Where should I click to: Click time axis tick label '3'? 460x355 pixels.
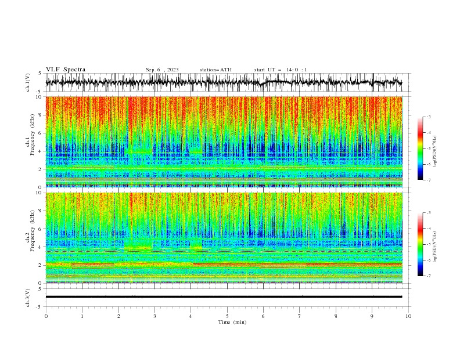tap(154, 316)
